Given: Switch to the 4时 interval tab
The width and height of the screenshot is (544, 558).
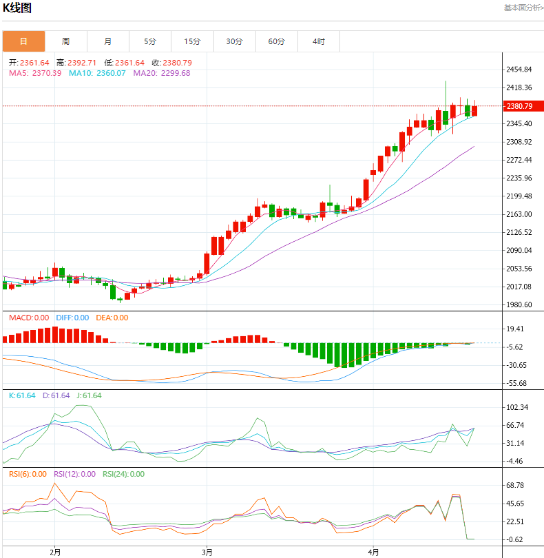Looking at the screenshot, I should pyautogui.click(x=318, y=41).
